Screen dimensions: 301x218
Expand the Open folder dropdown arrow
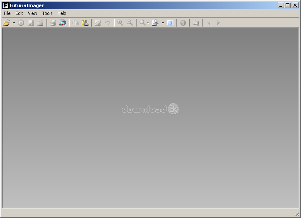point(14,23)
